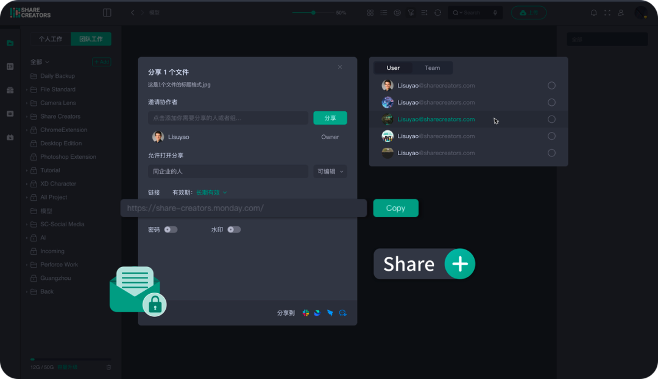Open notifications bell
This screenshot has width=658, height=379.
(594, 13)
